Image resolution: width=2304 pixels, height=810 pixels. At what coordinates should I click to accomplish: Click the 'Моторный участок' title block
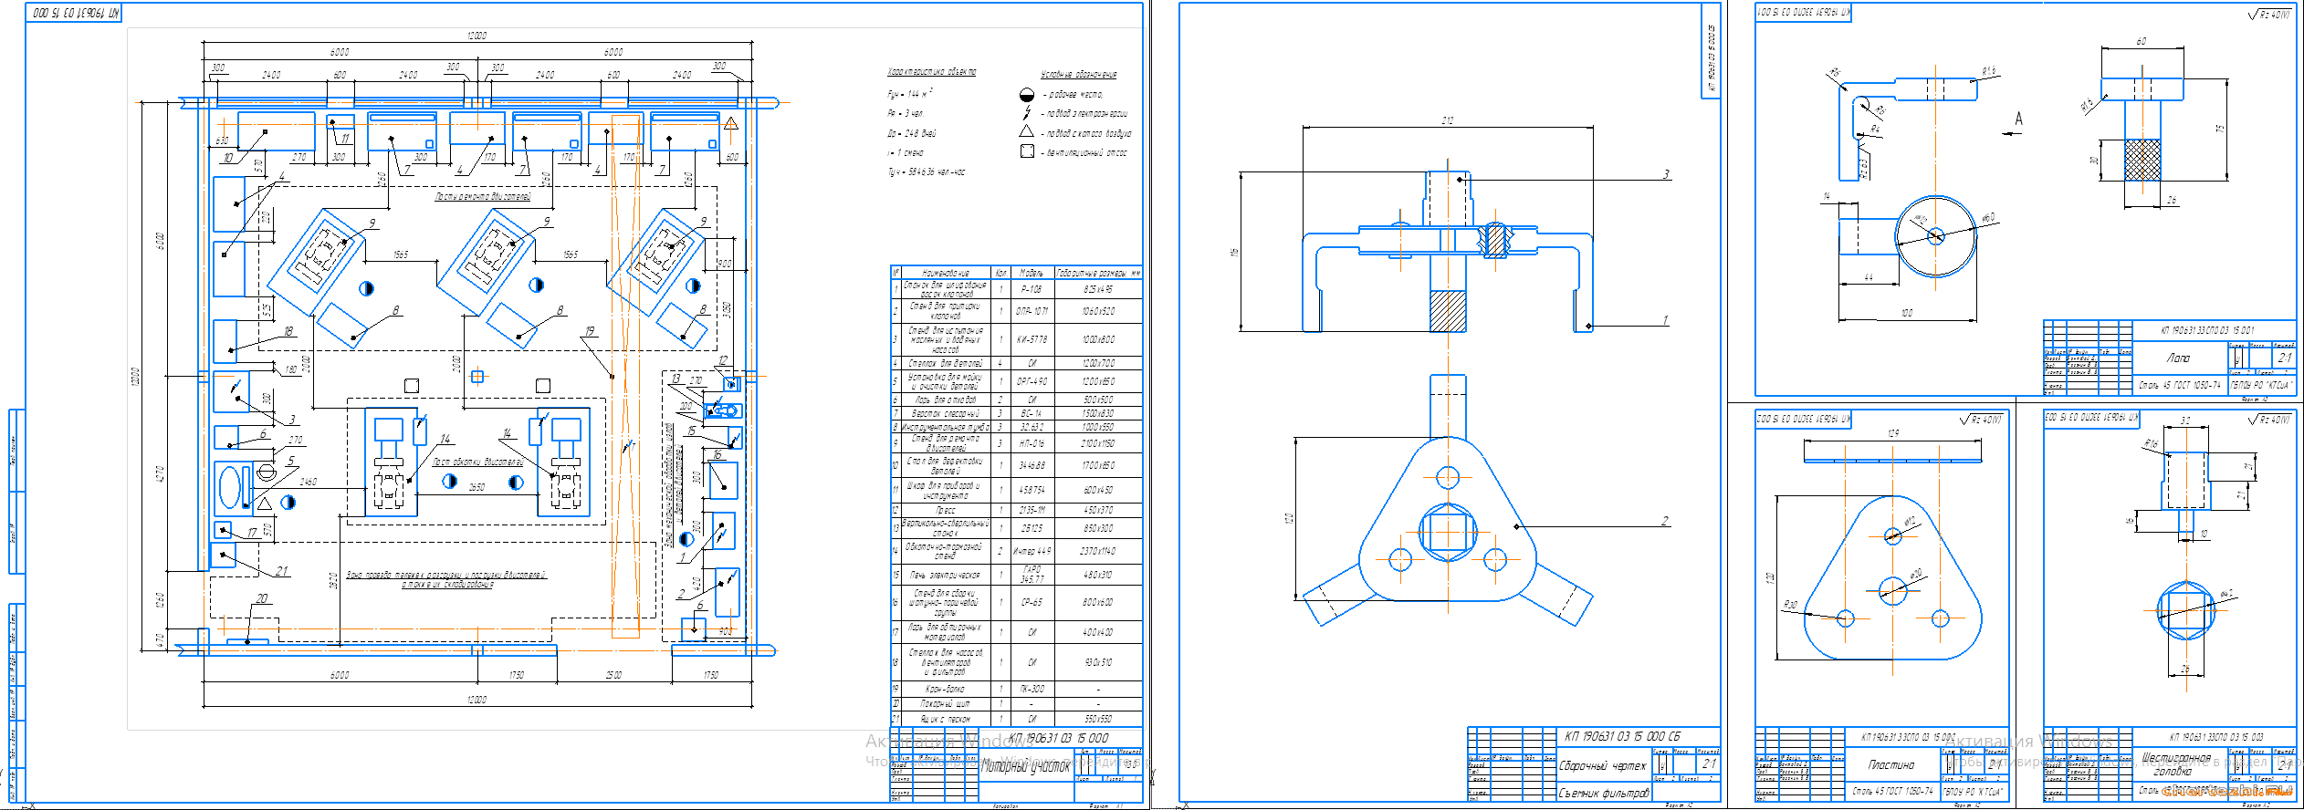tap(1025, 767)
